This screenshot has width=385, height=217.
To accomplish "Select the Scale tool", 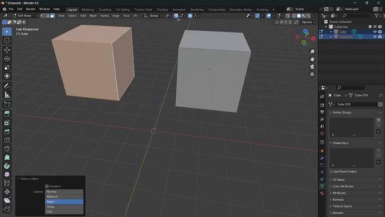I will (7, 68).
